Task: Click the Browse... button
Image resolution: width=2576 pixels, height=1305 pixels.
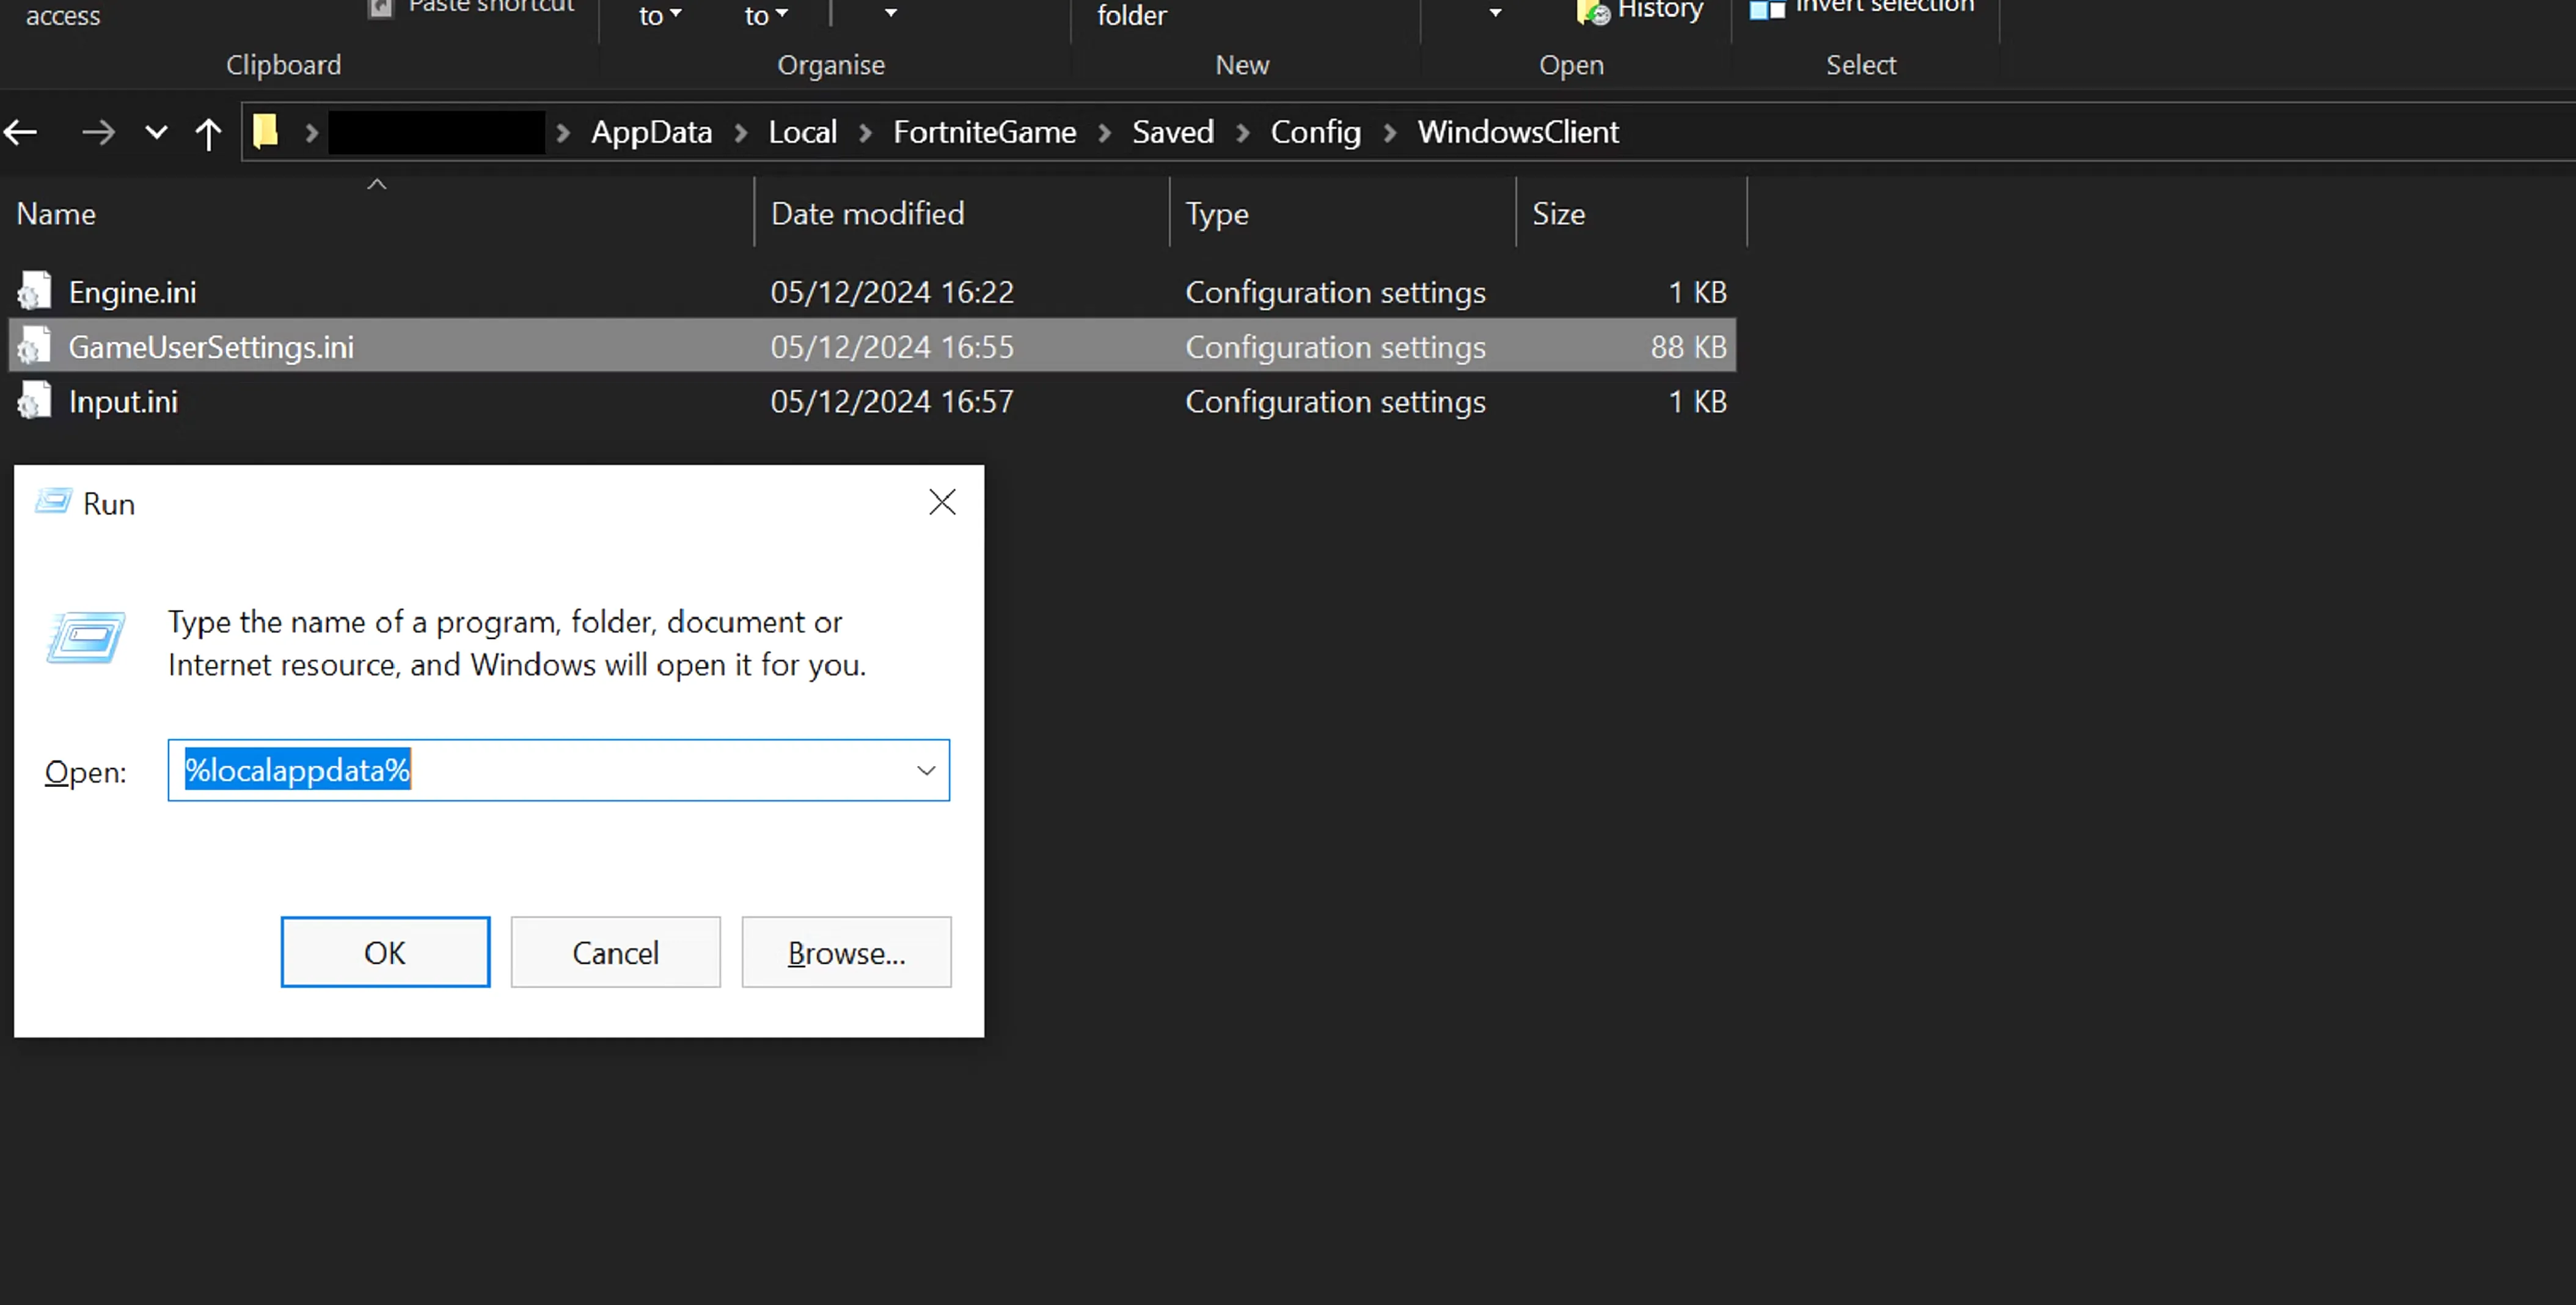Action: point(846,952)
